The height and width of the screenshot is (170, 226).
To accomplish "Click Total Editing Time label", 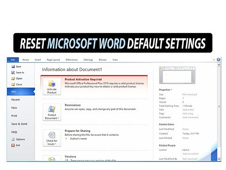I will tap(169, 106).
